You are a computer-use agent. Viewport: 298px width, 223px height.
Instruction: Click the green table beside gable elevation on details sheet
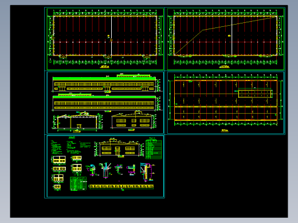tap(154, 149)
